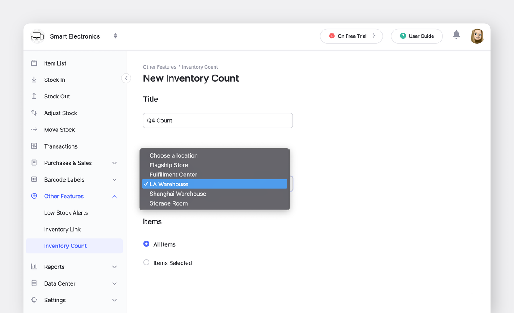Select the All Items radio button

coord(146,244)
